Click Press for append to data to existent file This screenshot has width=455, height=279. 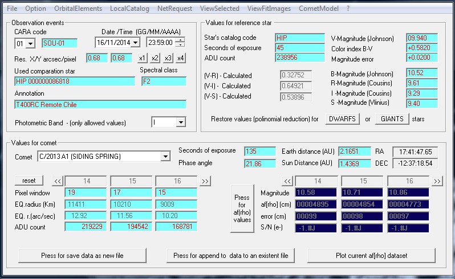(231, 256)
